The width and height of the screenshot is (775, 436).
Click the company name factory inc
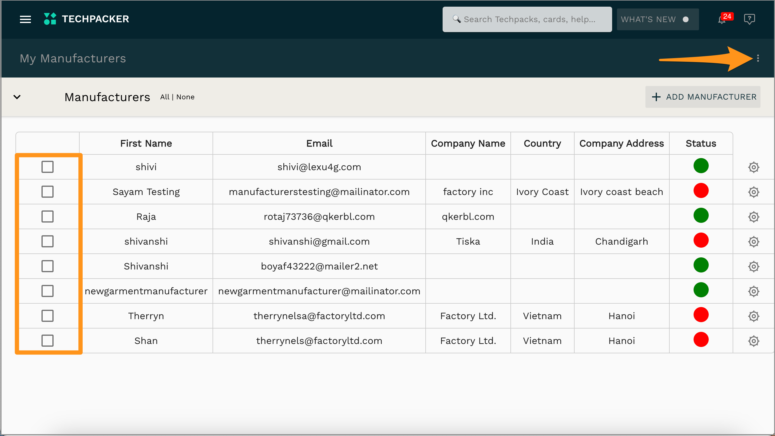pyautogui.click(x=468, y=192)
